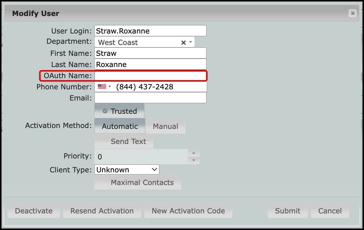Click the empty OAuth Name field
The width and height of the screenshot is (364, 230).
point(151,76)
